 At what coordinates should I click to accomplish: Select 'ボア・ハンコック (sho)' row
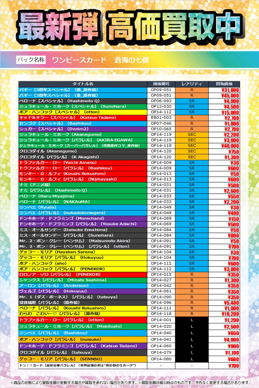129,263
